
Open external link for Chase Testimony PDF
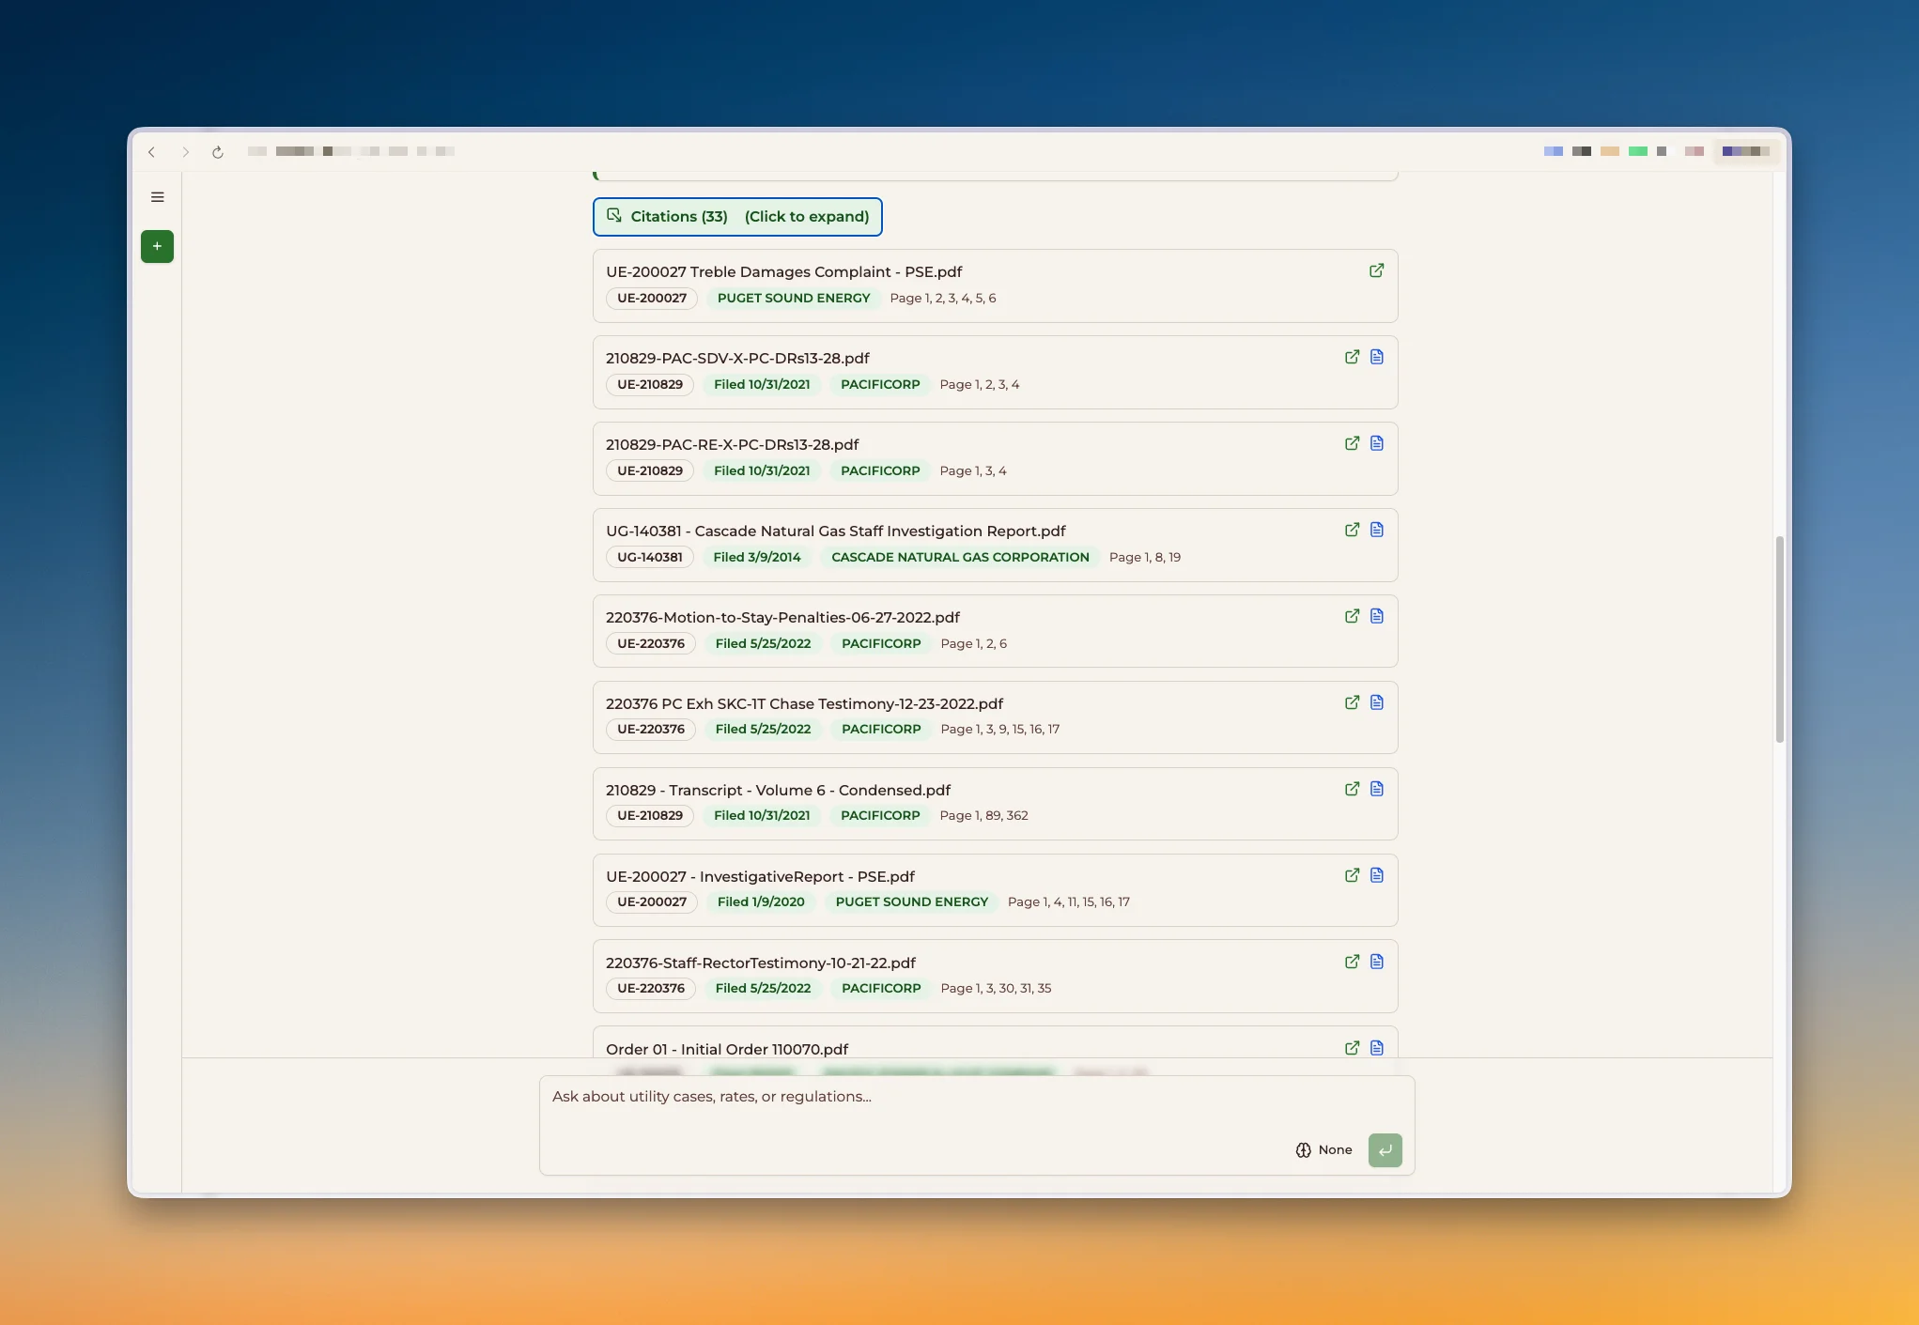click(x=1352, y=702)
